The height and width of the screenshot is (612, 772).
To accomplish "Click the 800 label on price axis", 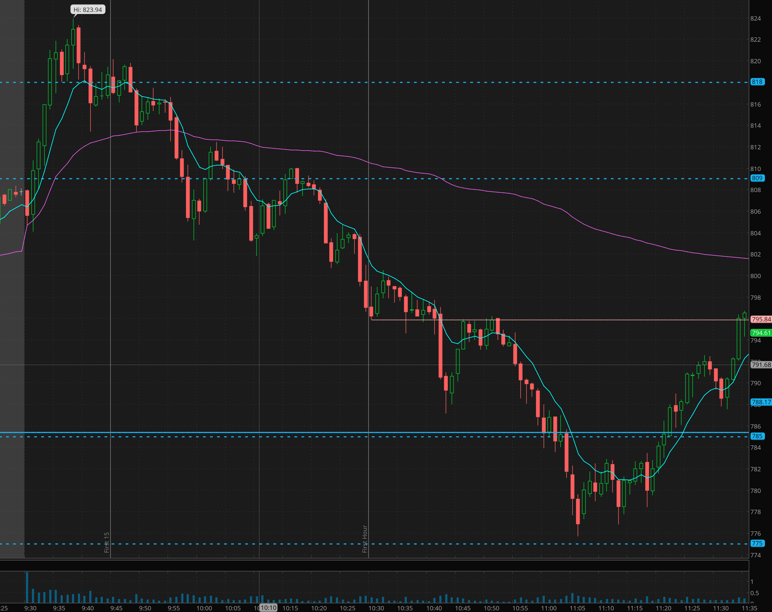I will pyautogui.click(x=755, y=276).
